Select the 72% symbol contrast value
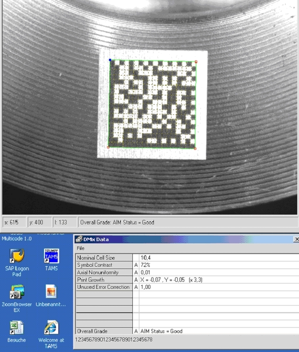This screenshot has width=299, height=352. coord(145,265)
